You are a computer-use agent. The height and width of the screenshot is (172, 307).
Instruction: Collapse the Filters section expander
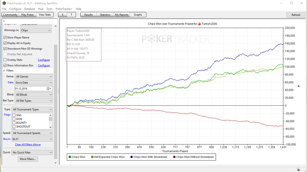(4, 71)
